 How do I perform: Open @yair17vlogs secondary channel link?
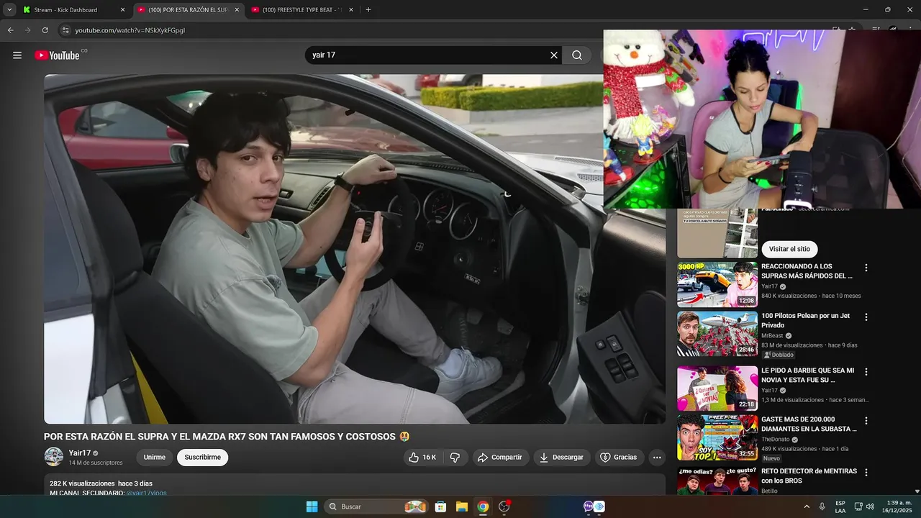point(146,493)
